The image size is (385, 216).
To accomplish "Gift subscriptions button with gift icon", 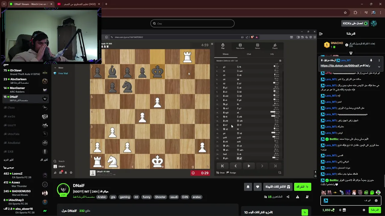I will point(278,187).
